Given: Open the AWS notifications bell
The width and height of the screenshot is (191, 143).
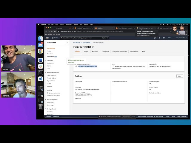Looking at the screenshot, I should coord(159,38).
